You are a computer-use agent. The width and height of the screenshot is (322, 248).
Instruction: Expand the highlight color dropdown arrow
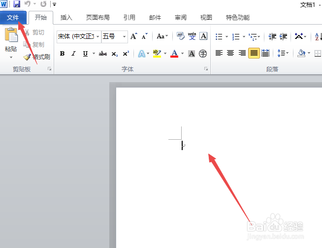[x=165, y=54]
